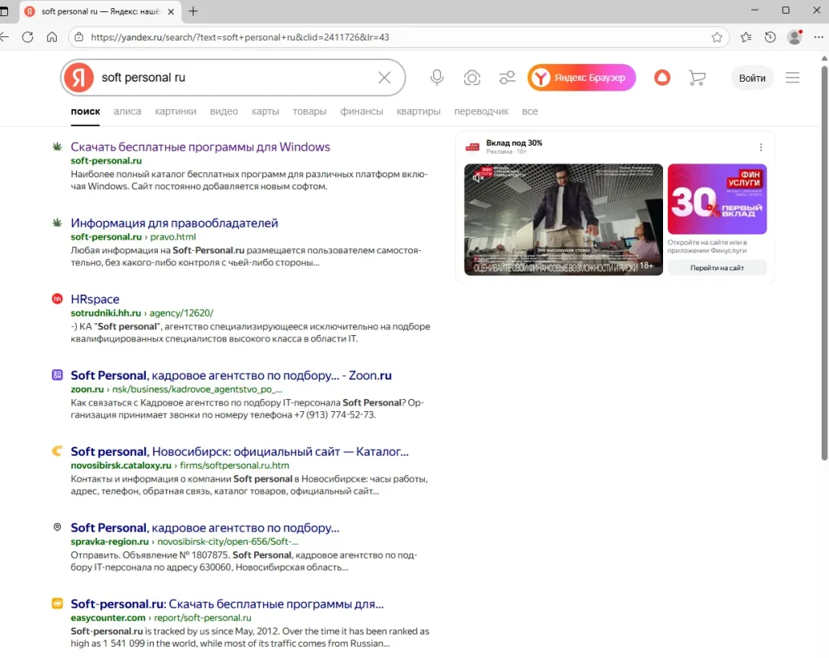Open image search via camera icon

(x=472, y=78)
